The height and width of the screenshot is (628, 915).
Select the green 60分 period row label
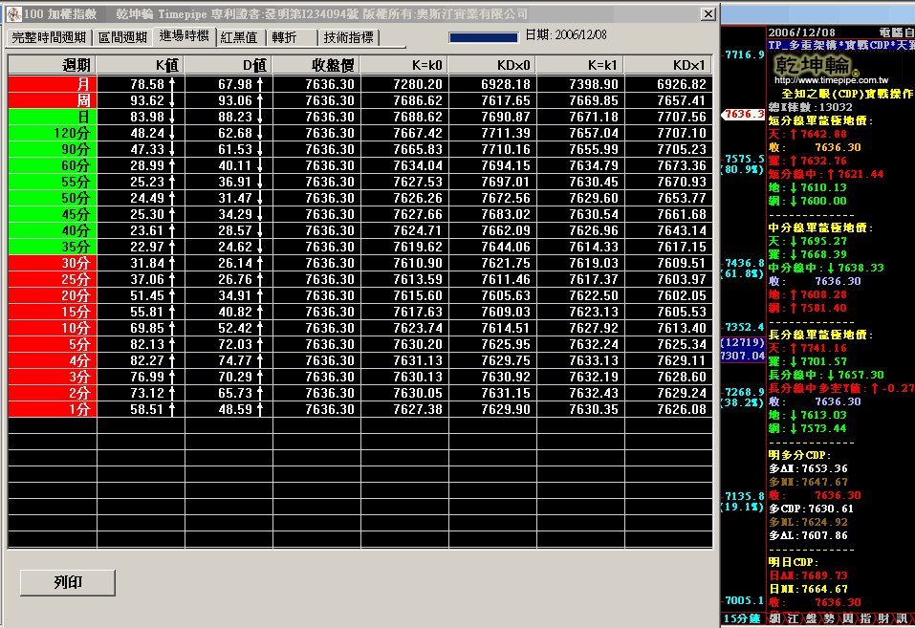pyautogui.click(x=52, y=165)
